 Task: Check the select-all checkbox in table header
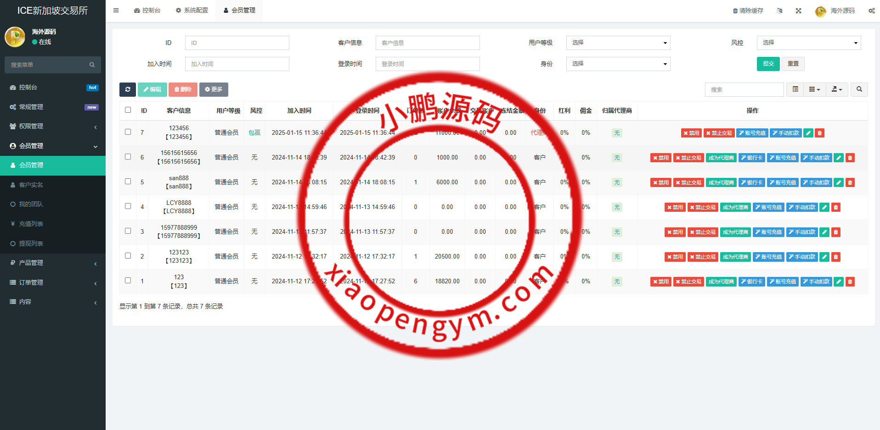pyautogui.click(x=128, y=110)
